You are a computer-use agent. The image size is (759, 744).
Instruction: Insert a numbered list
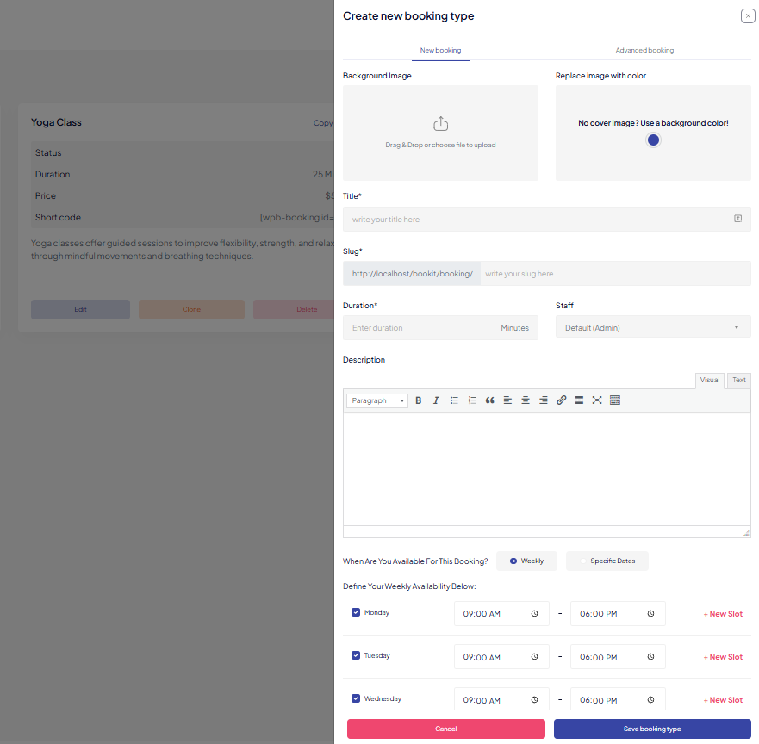coord(472,400)
